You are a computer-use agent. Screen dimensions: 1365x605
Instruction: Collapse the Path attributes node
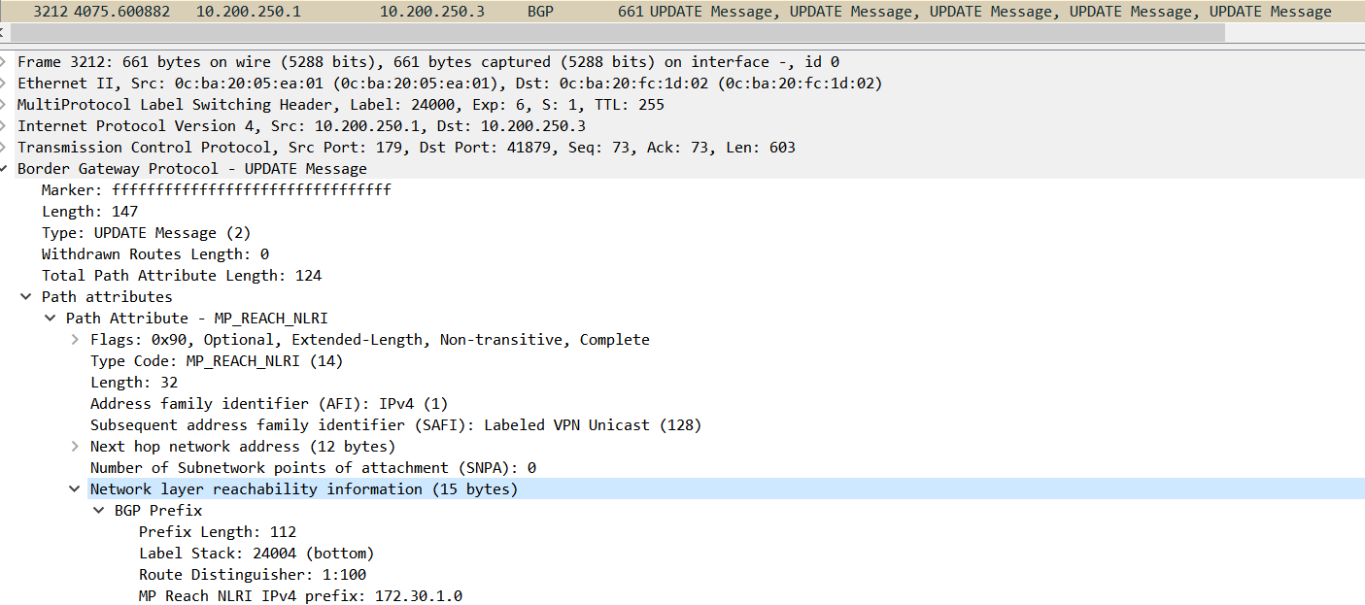point(26,297)
